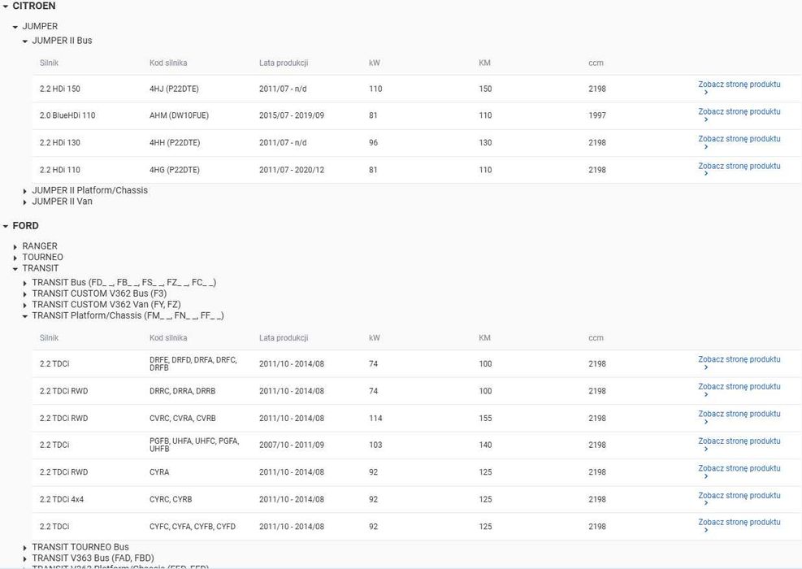Expand JUMPER II Van

click(25, 202)
